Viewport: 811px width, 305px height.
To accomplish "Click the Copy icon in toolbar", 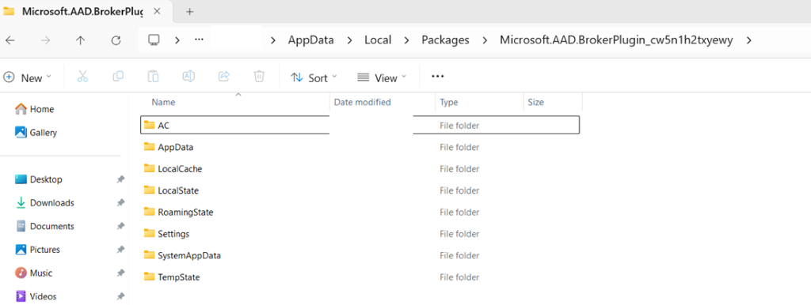I will pos(118,77).
